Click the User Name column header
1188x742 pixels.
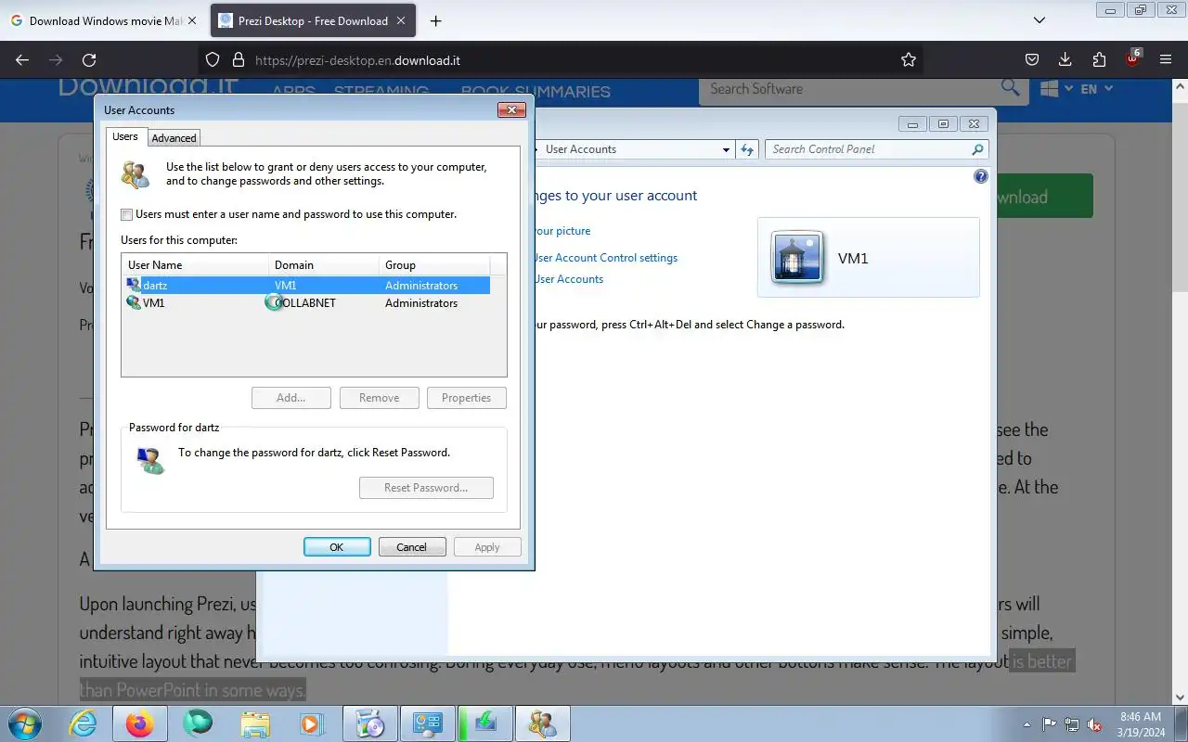[196, 265]
